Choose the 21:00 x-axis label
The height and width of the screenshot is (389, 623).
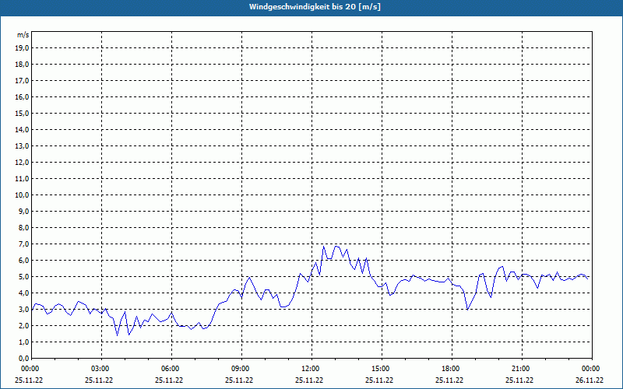click(x=522, y=369)
